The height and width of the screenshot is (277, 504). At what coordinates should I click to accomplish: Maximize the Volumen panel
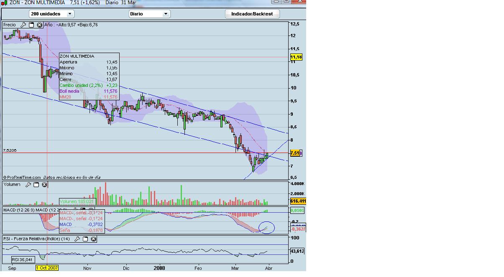click(36, 184)
